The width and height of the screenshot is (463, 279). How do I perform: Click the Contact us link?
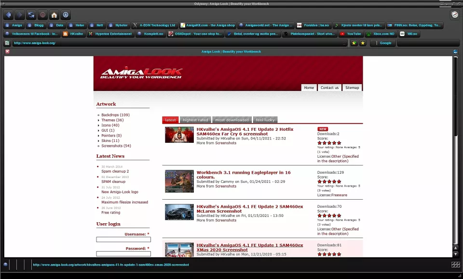pyautogui.click(x=329, y=88)
